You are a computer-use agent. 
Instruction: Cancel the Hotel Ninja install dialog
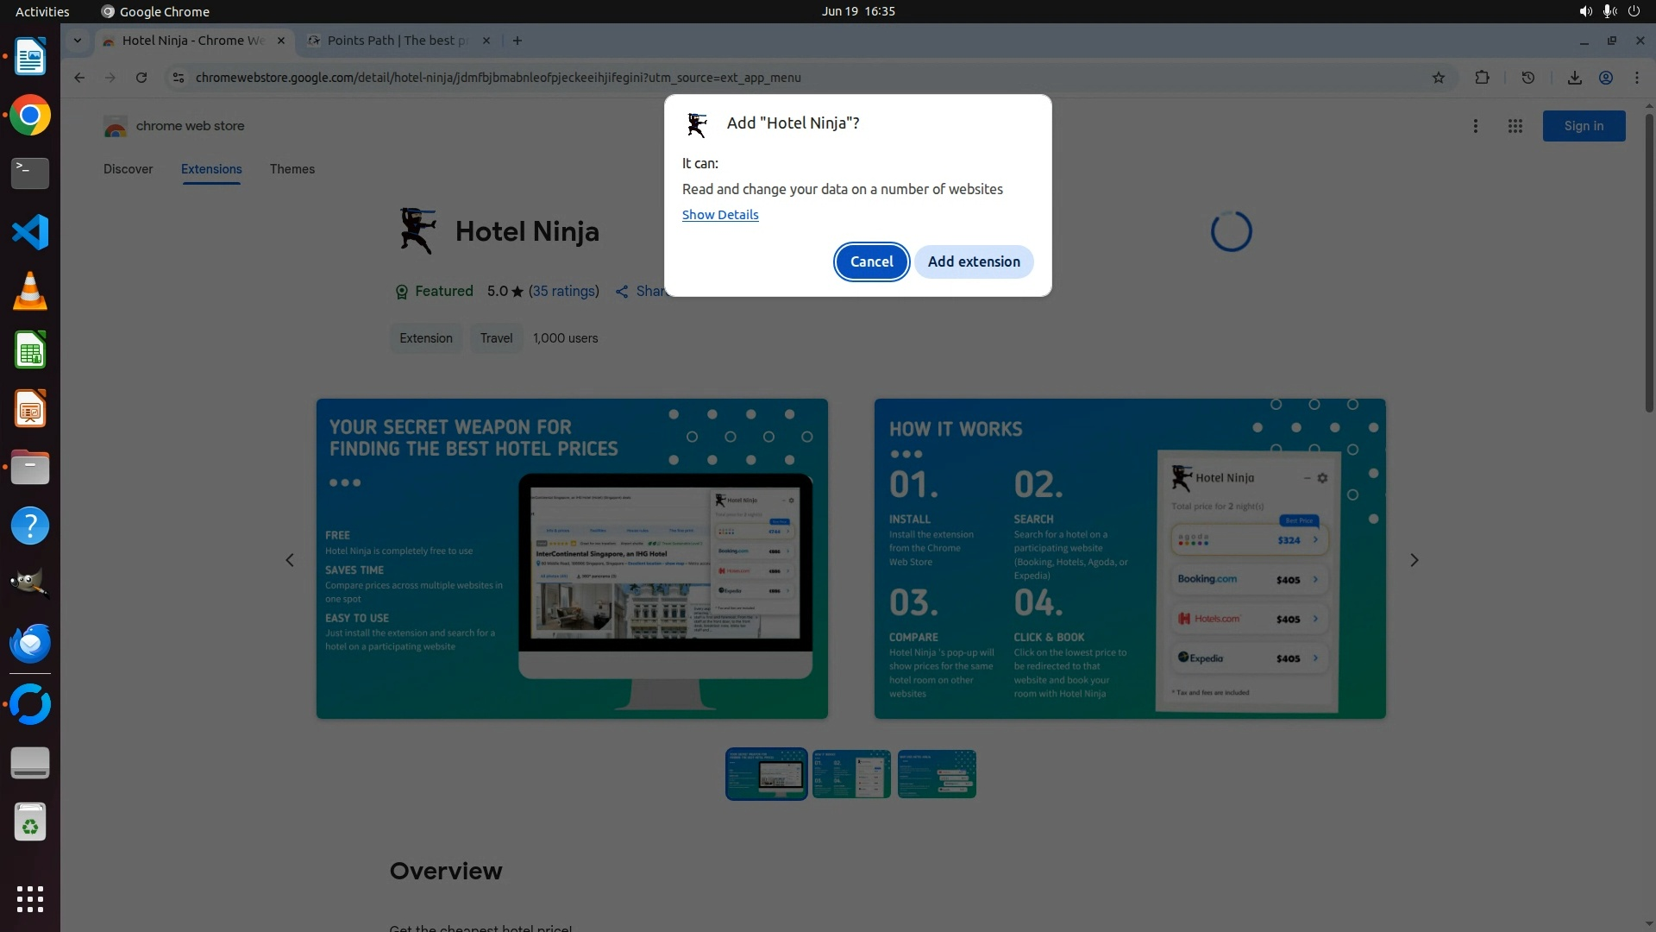[x=871, y=261]
